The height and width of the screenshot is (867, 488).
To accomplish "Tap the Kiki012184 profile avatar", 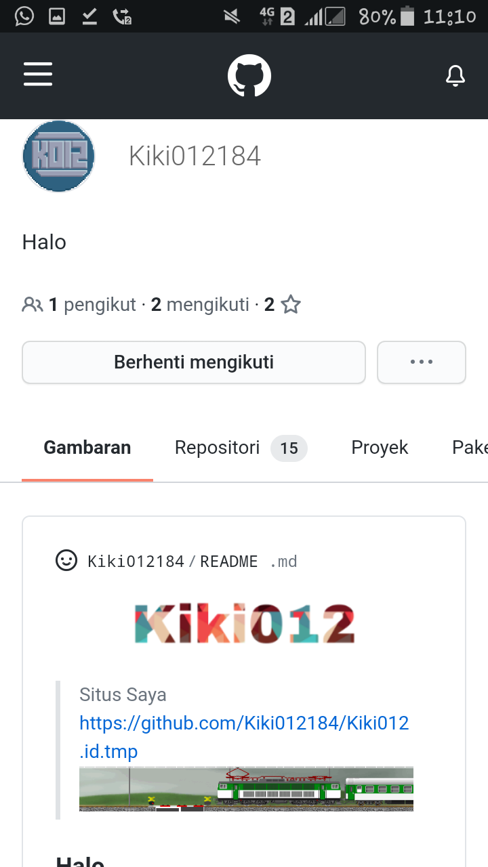I will (x=59, y=156).
